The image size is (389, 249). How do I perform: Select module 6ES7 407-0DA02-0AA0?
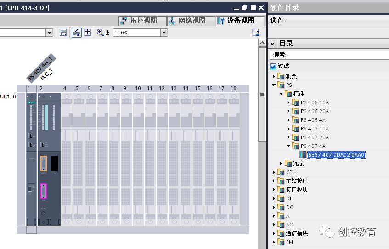click(x=336, y=155)
